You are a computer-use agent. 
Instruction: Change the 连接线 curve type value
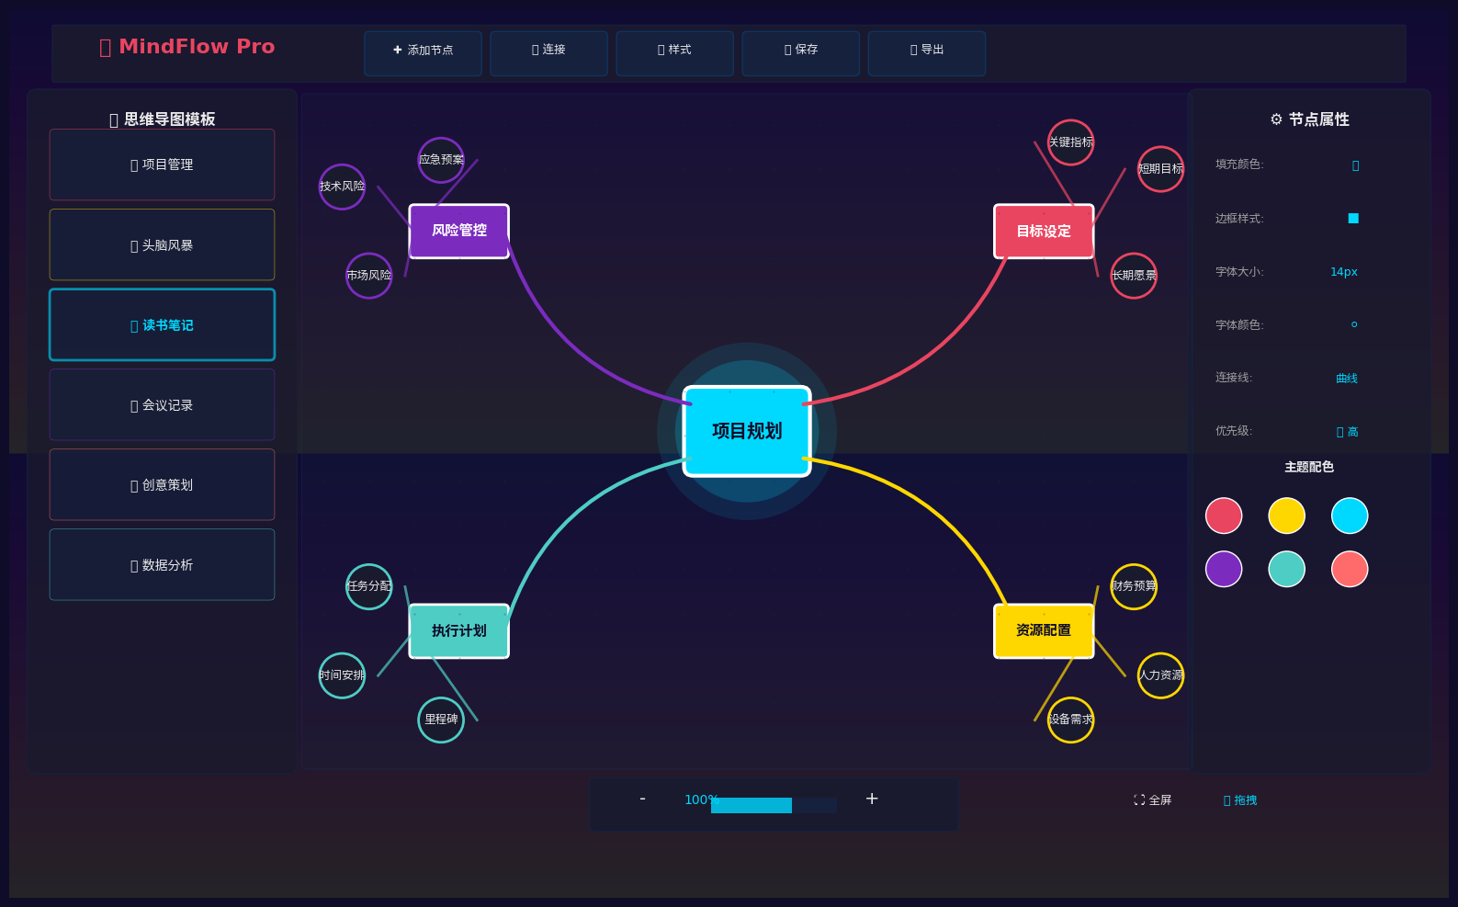[x=1346, y=379]
